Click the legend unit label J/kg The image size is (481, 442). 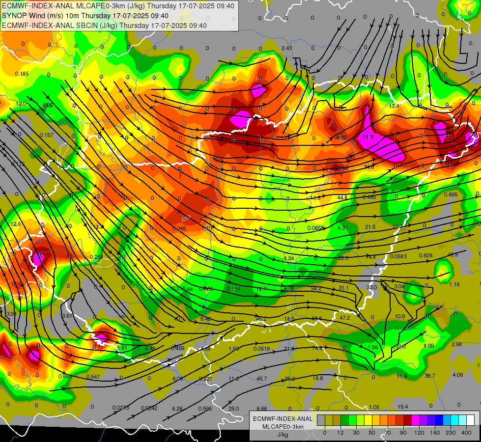point(283,435)
